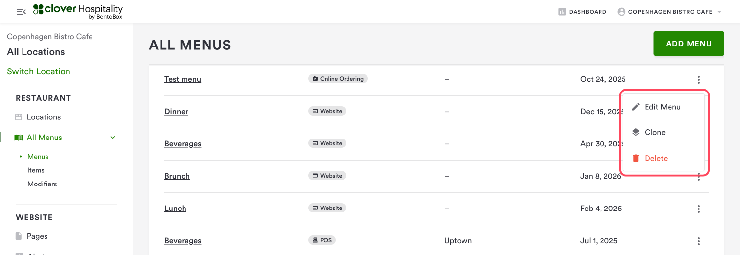Screen dimensions: 740x255
Task: Open kebab menu for POS Beverages row
Action: (x=698, y=241)
